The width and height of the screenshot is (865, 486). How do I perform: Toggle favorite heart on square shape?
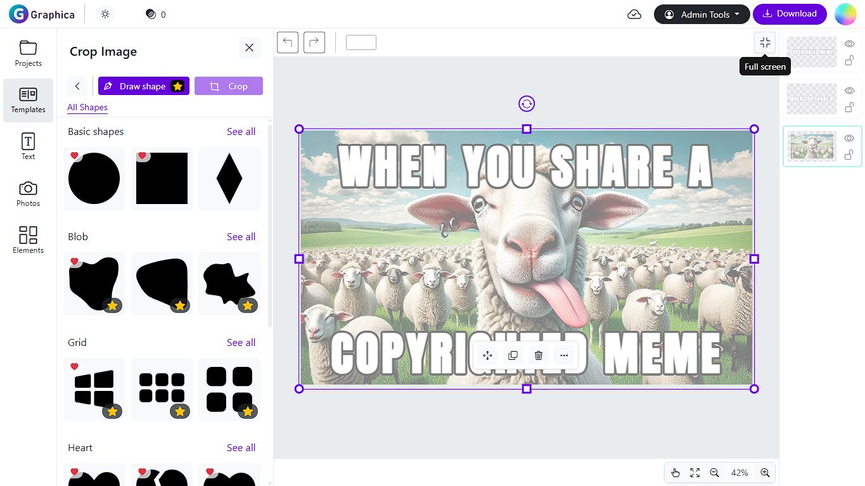142,155
